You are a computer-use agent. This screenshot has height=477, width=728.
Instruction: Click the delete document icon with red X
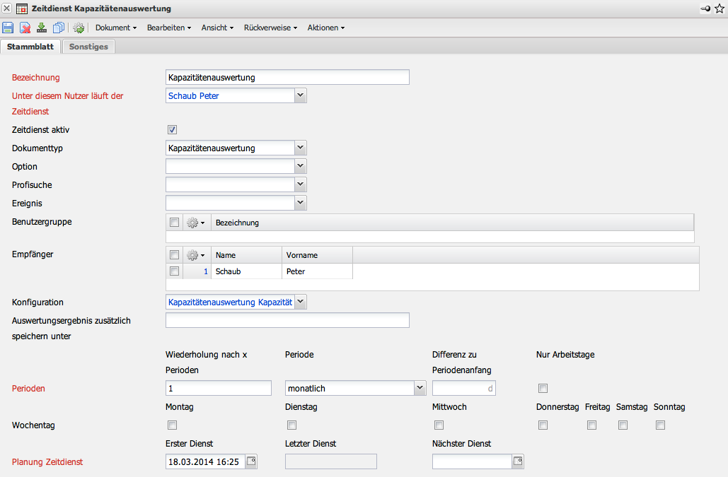(x=25, y=28)
